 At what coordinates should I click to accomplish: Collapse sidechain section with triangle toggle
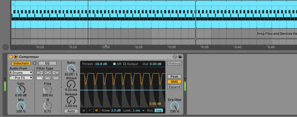[x=61, y=87]
